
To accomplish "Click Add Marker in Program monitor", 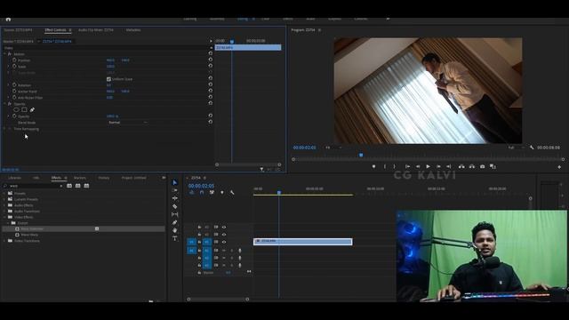I will tap(373, 166).
